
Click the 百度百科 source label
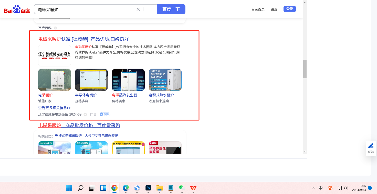coord(45,28)
